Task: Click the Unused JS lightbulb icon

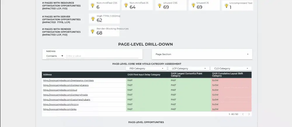Action: (x=193, y=5)
